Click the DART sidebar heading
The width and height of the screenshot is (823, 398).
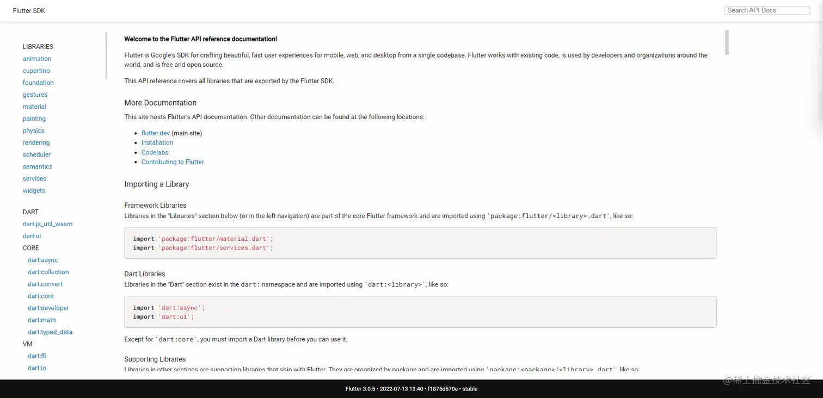pyautogui.click(x=30, y=212)
